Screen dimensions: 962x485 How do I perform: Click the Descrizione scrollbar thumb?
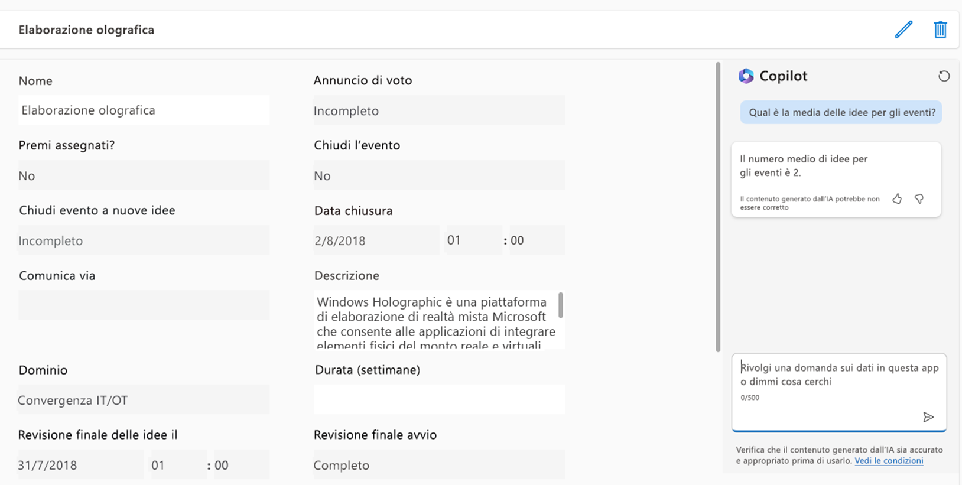(560, 305)
